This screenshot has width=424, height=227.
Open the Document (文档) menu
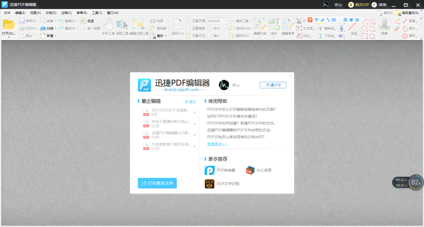[x=51, y=13]
